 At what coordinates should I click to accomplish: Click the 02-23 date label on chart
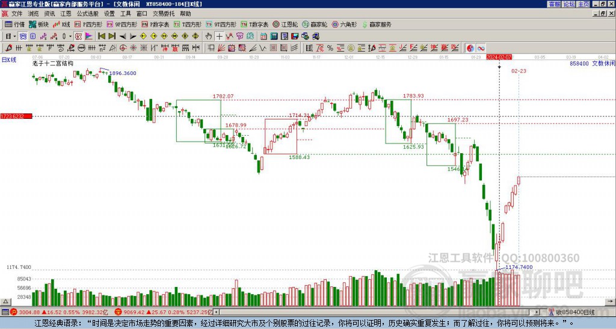(x=519, y=71)
